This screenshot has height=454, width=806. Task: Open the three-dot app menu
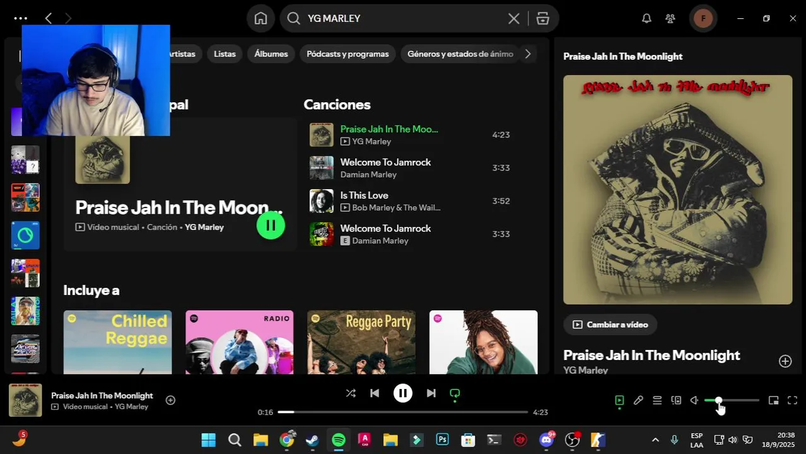tap(20, 18)
